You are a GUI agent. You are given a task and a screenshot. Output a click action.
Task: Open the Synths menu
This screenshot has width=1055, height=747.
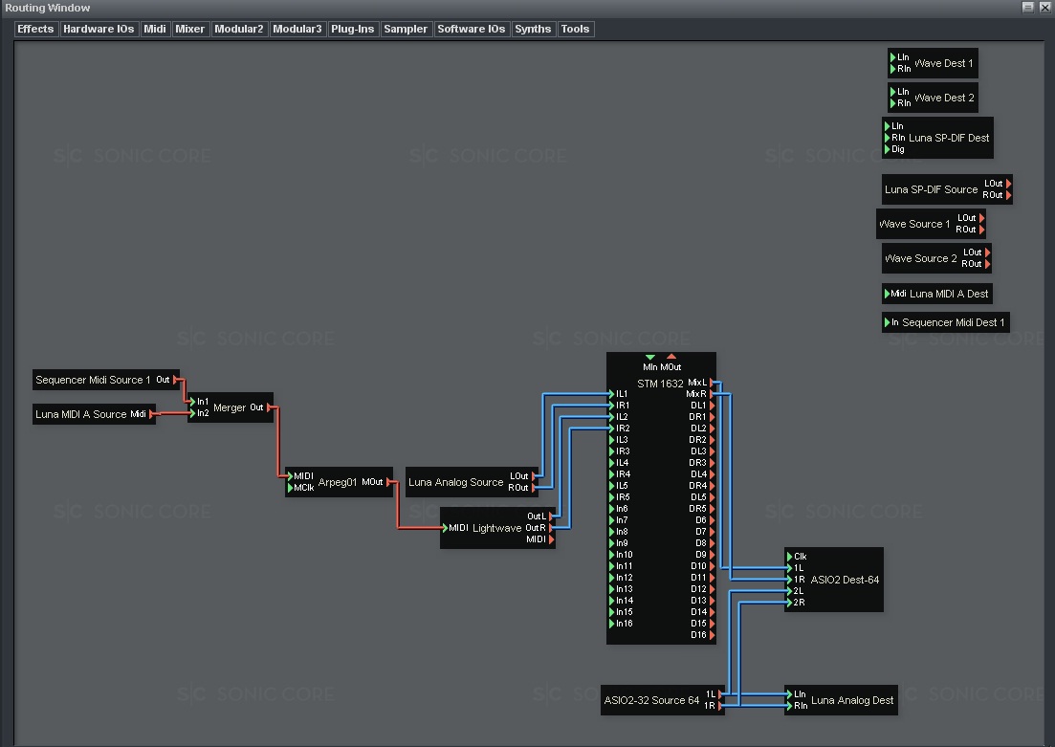(533, 29)
